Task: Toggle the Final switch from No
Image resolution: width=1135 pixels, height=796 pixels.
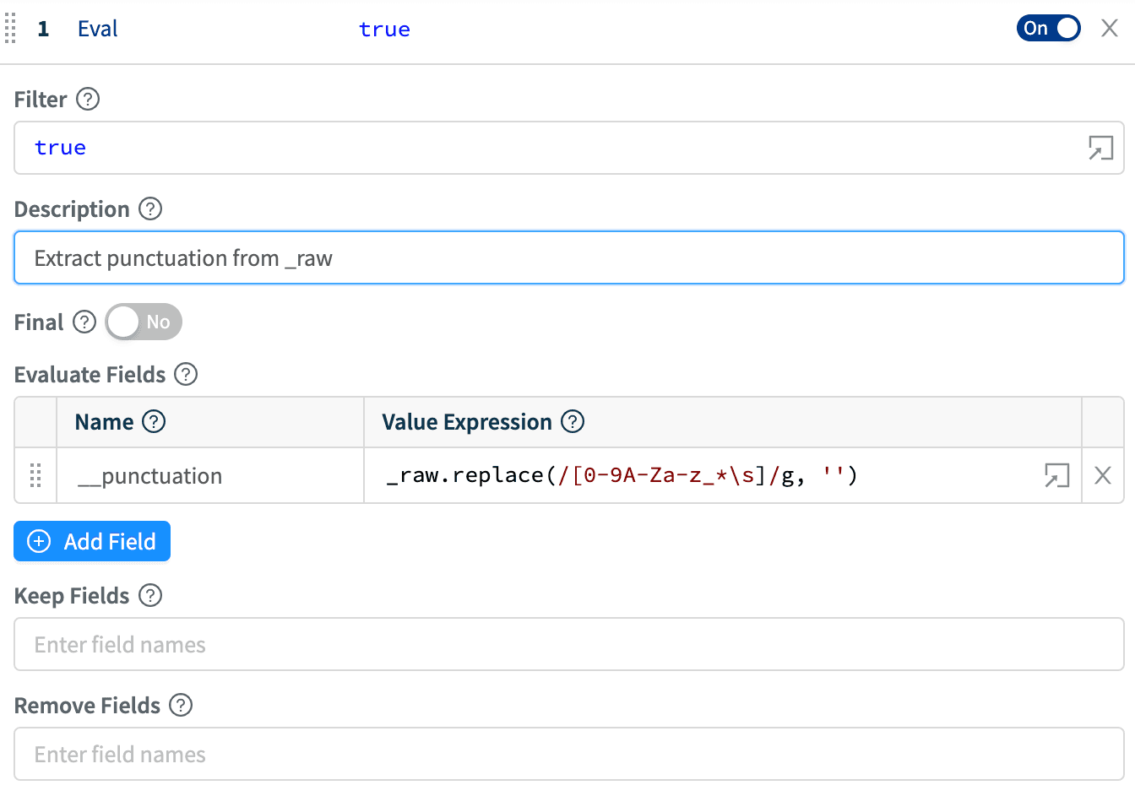Action: click(x=143, y=322)
